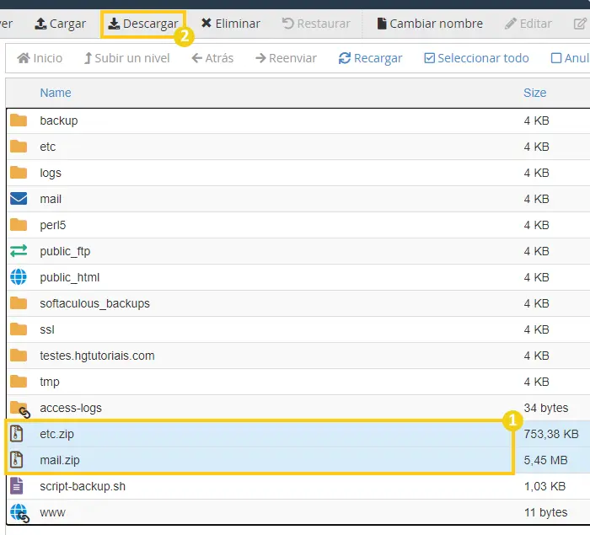Select the testes.hgtutoriais.com name
Viewport: 590px width, 535px height.
click(x=97, y=356)
